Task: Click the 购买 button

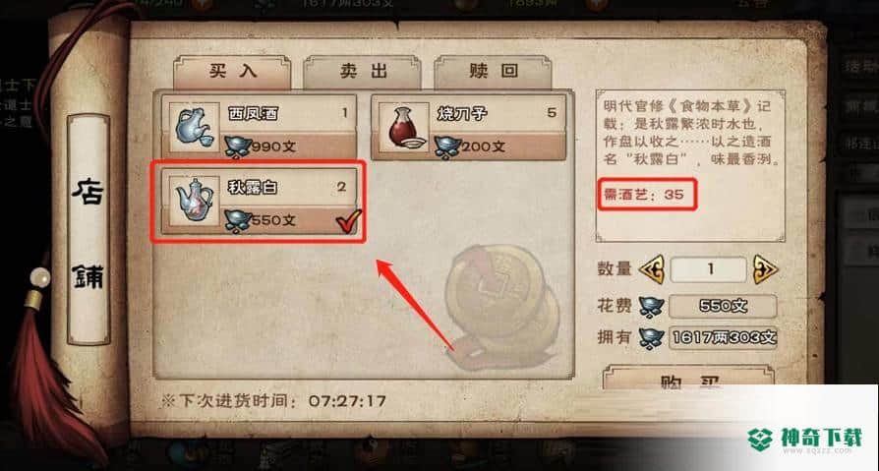Action: [x=688, y=378]
